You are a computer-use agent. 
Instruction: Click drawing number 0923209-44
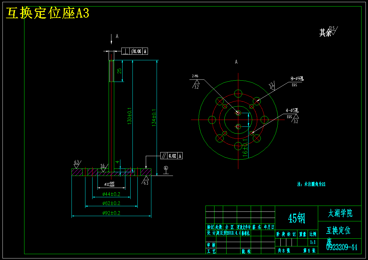click(x=342, y=247)
